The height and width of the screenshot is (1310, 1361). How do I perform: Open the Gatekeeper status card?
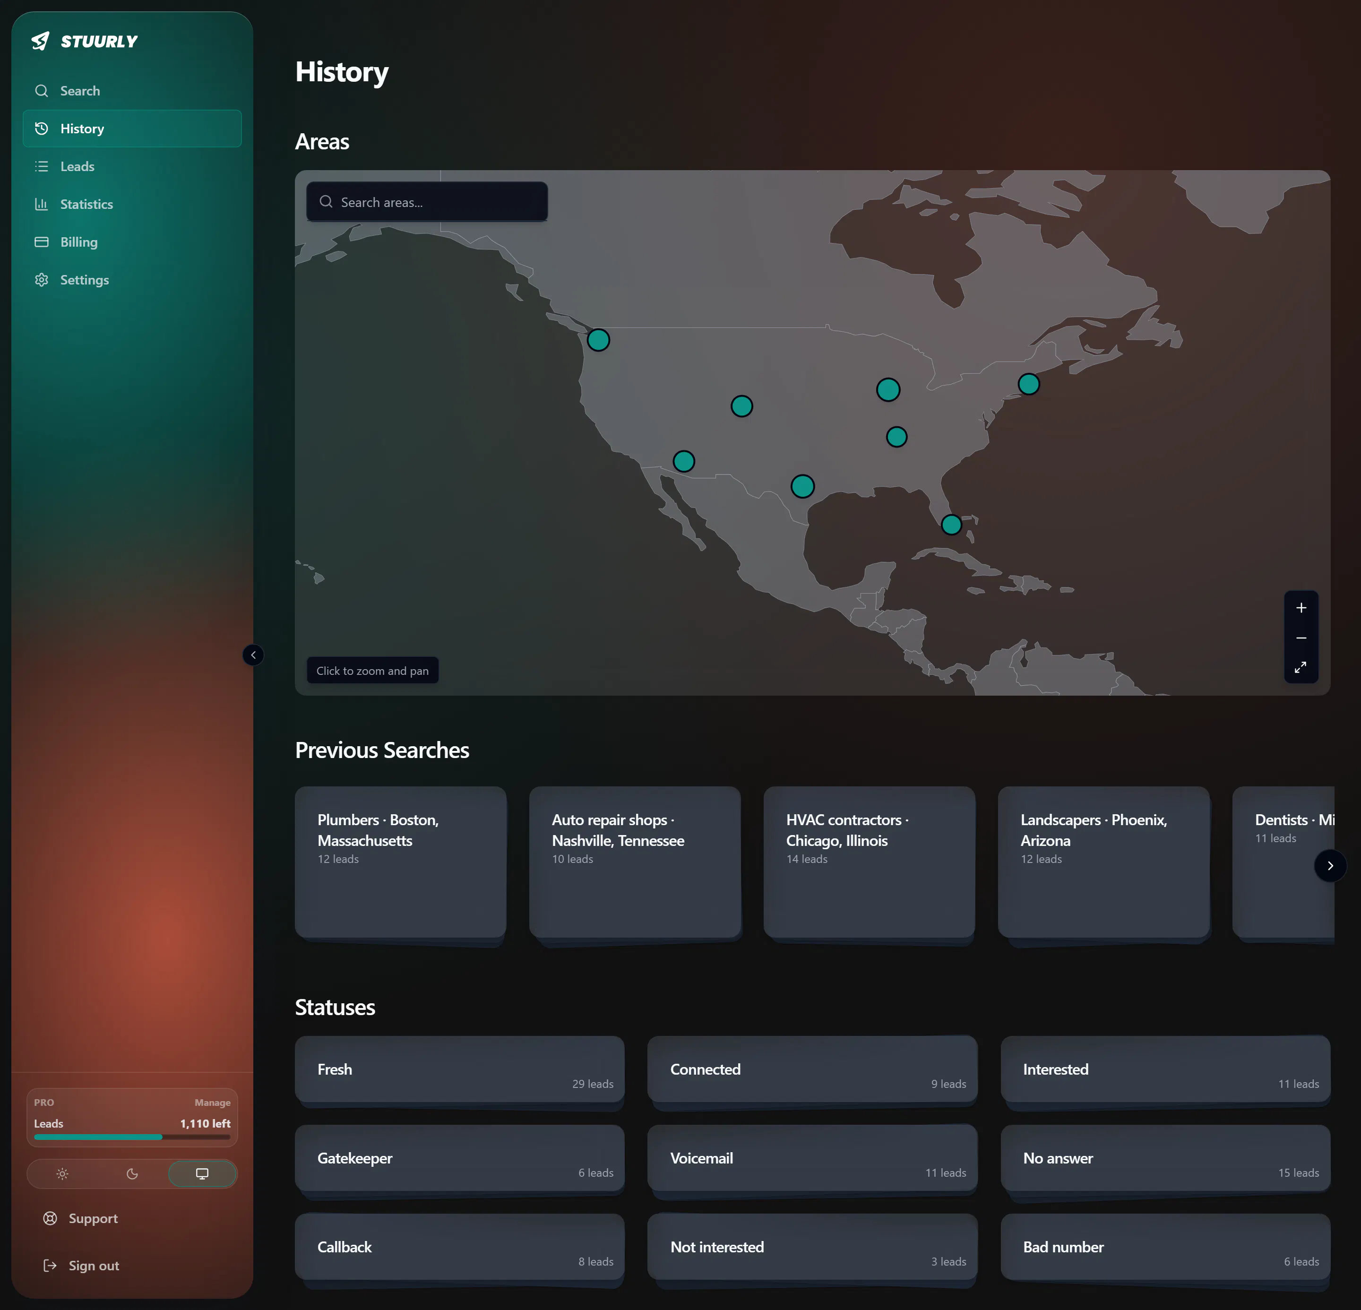point(460,1158)
